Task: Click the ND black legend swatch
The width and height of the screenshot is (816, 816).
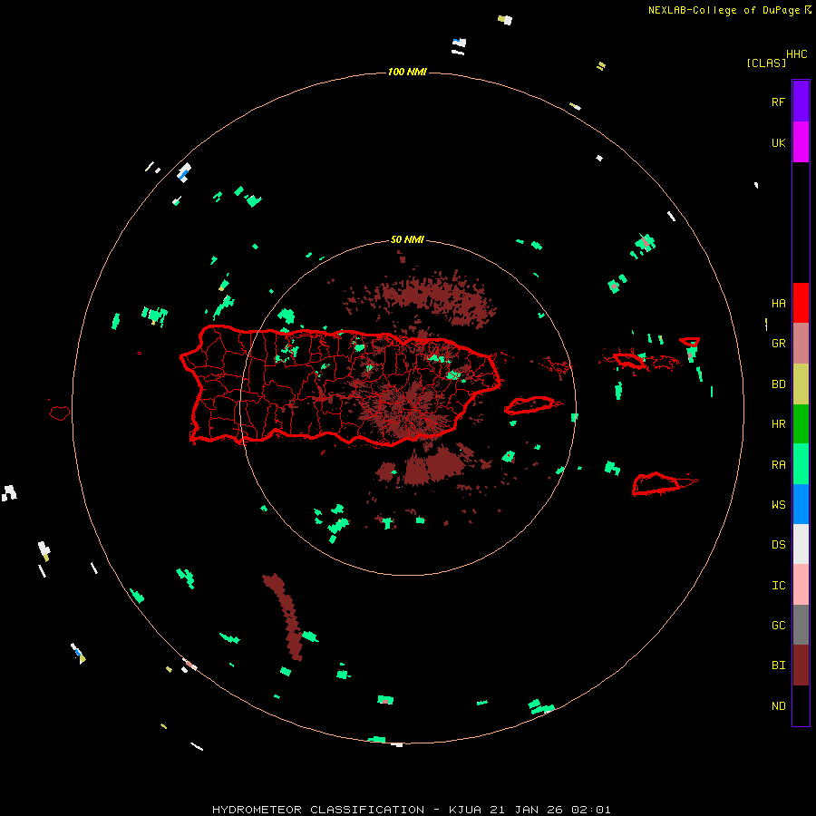Action: click(x=801, y=705)
